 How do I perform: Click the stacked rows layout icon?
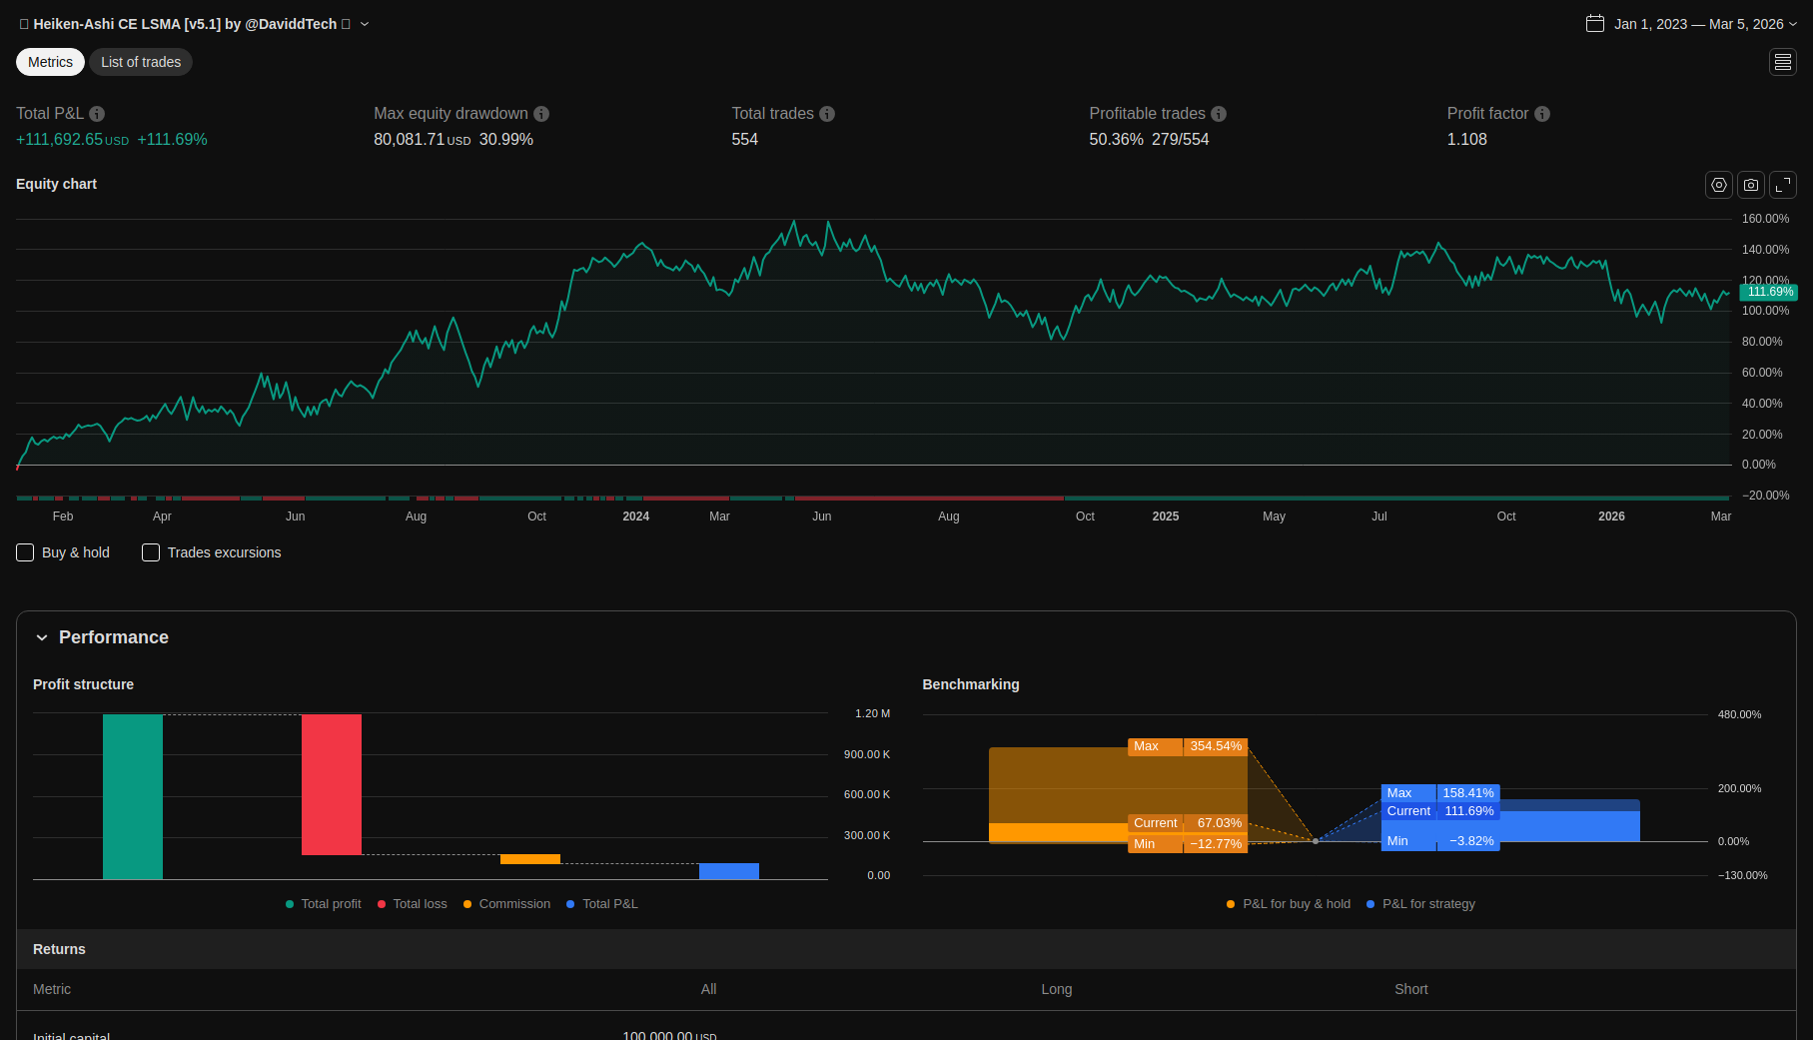(1782, 62)
